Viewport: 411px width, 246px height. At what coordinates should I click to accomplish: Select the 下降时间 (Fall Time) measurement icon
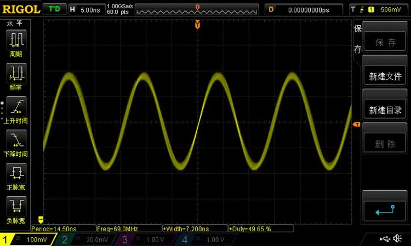pyautogui.click(x=16, y=140)
